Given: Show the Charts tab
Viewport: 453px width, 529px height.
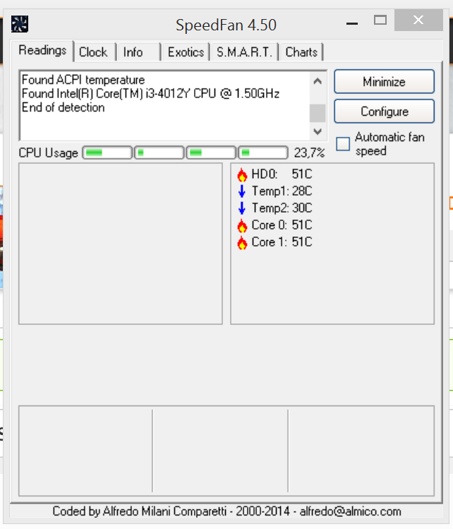Looking at the screenshot, I should click(301, 52).
